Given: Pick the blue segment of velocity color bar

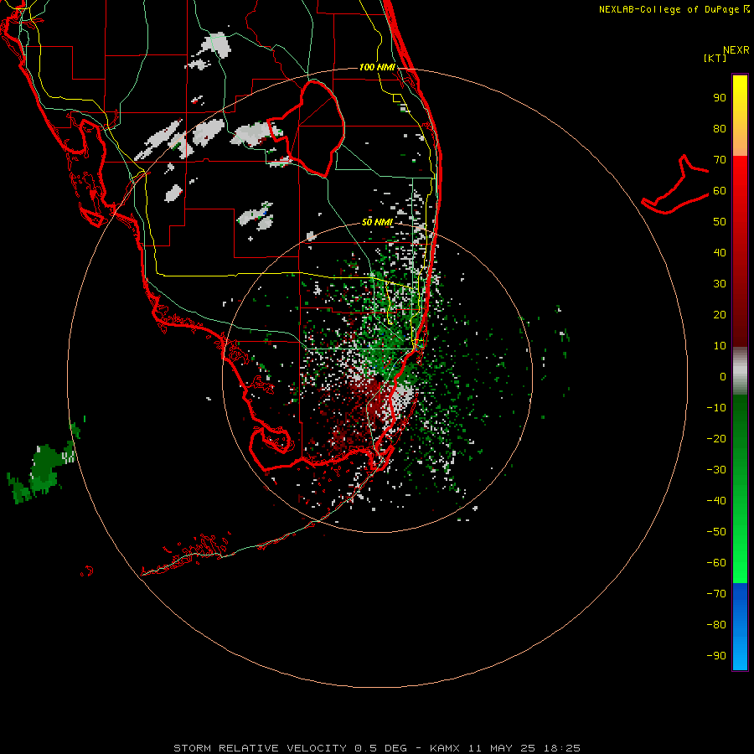Looking at the screenshot, I should click(x=740, y=627).
